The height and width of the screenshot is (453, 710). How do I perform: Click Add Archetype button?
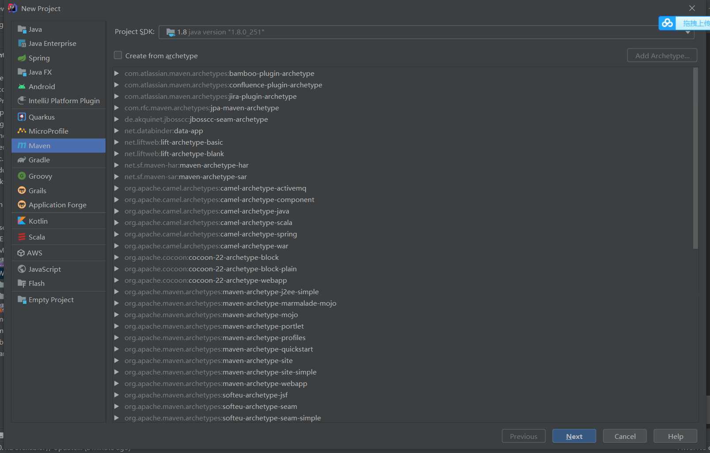(x=662, y=56)
